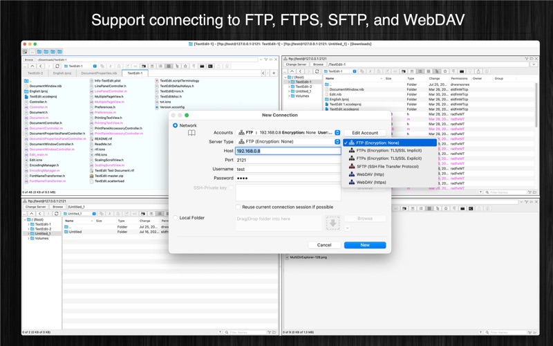Image resolution: width=553 pixels, height=346 pixels.
Task: Click Change Server in bottom-left pane
Action: point(36,207)
